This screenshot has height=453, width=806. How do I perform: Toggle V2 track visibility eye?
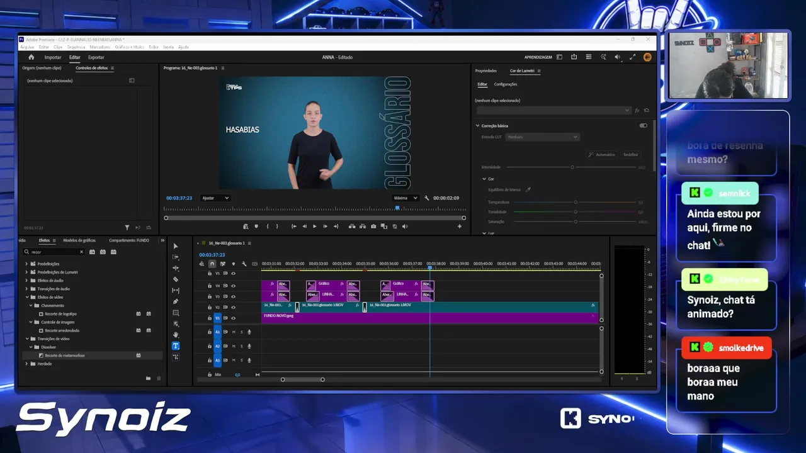[x=233, y=307]
